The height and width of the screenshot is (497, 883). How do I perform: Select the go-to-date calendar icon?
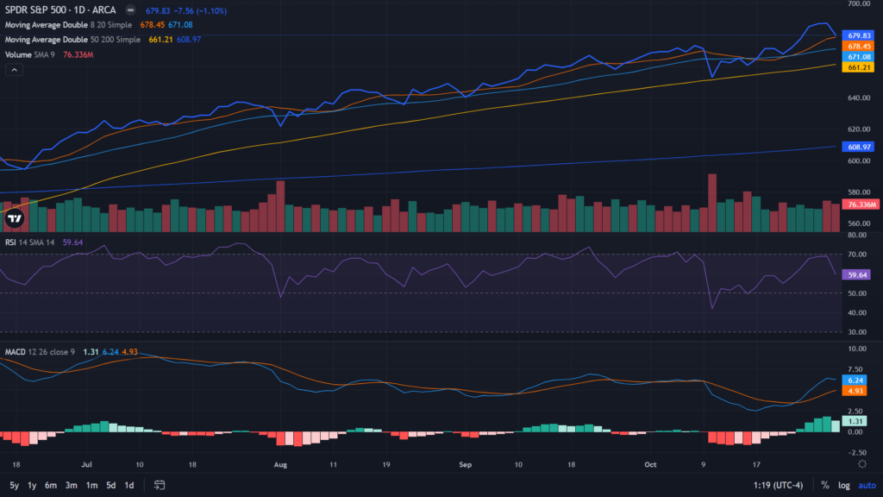158,486
